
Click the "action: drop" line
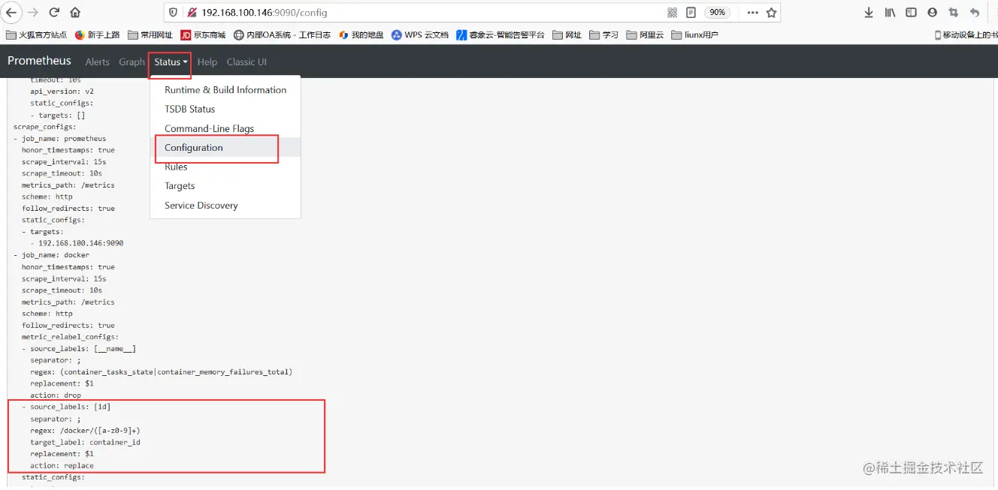56,395
